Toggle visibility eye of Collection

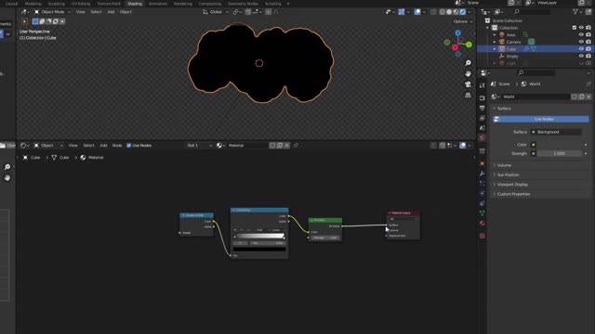[x=581, y=28]
